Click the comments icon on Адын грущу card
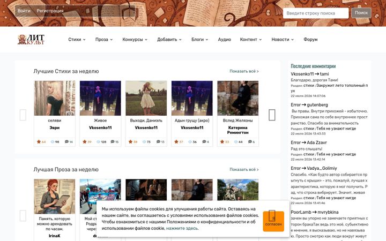 (204, 141)
